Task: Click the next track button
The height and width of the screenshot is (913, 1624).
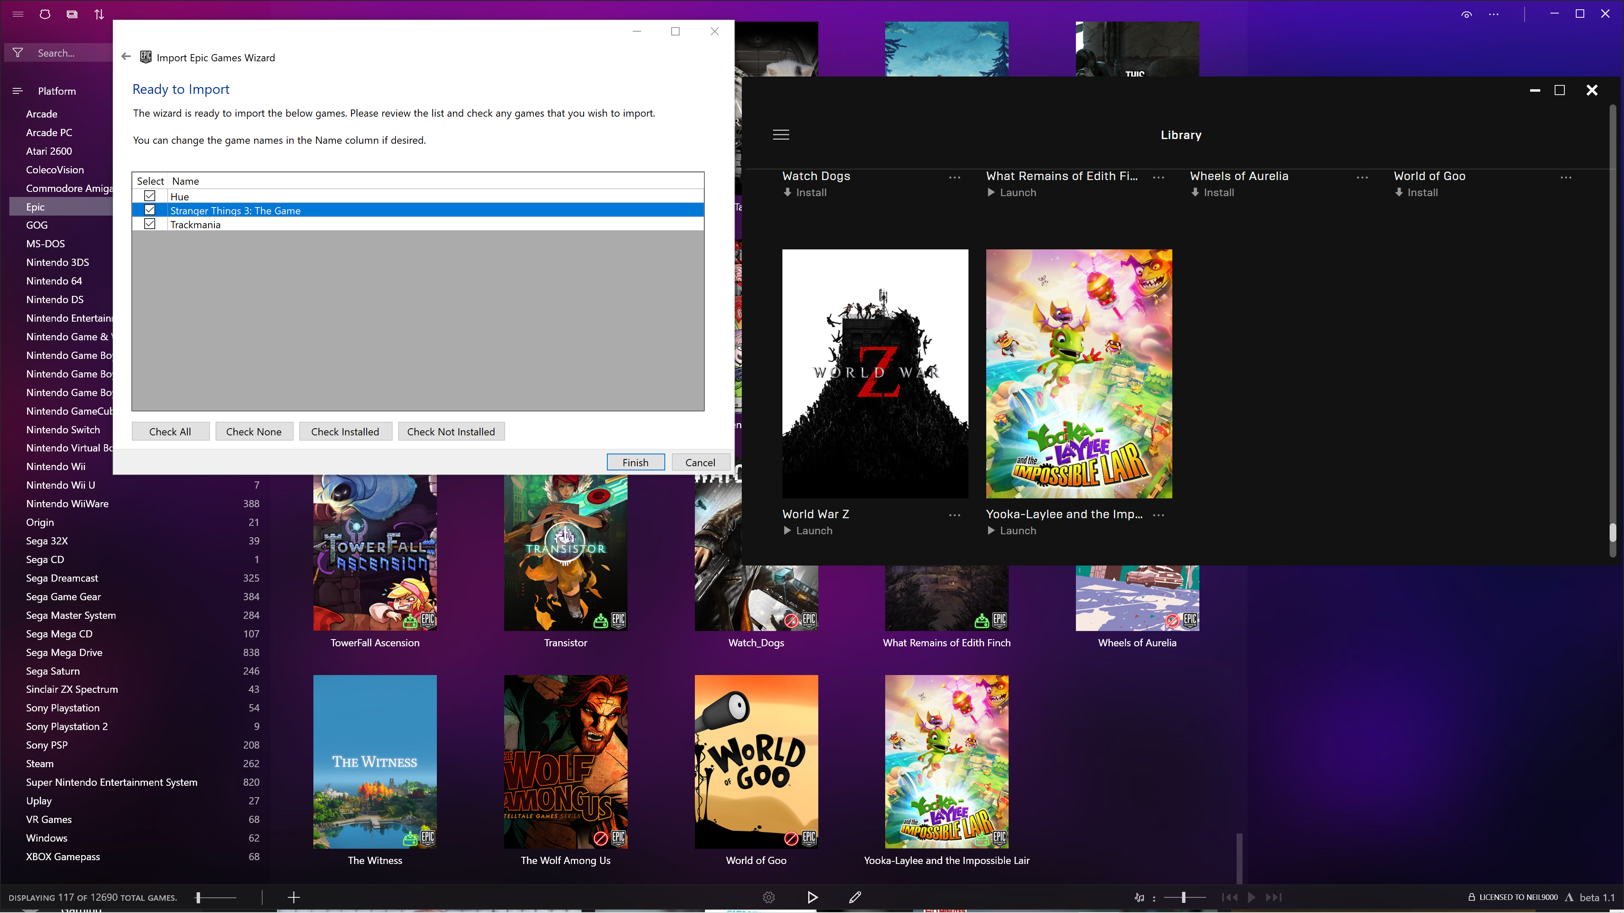Action: 1273,897
